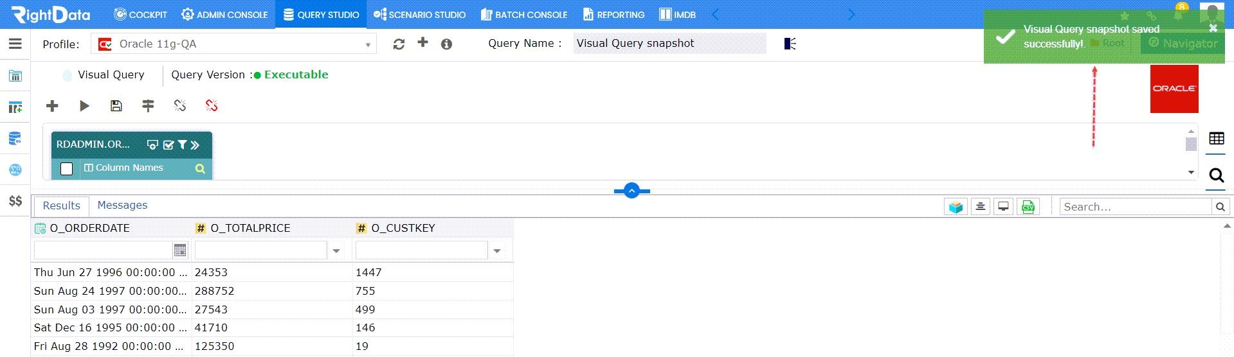Click the results grid scrollbar up arrow

[1228, 226]
